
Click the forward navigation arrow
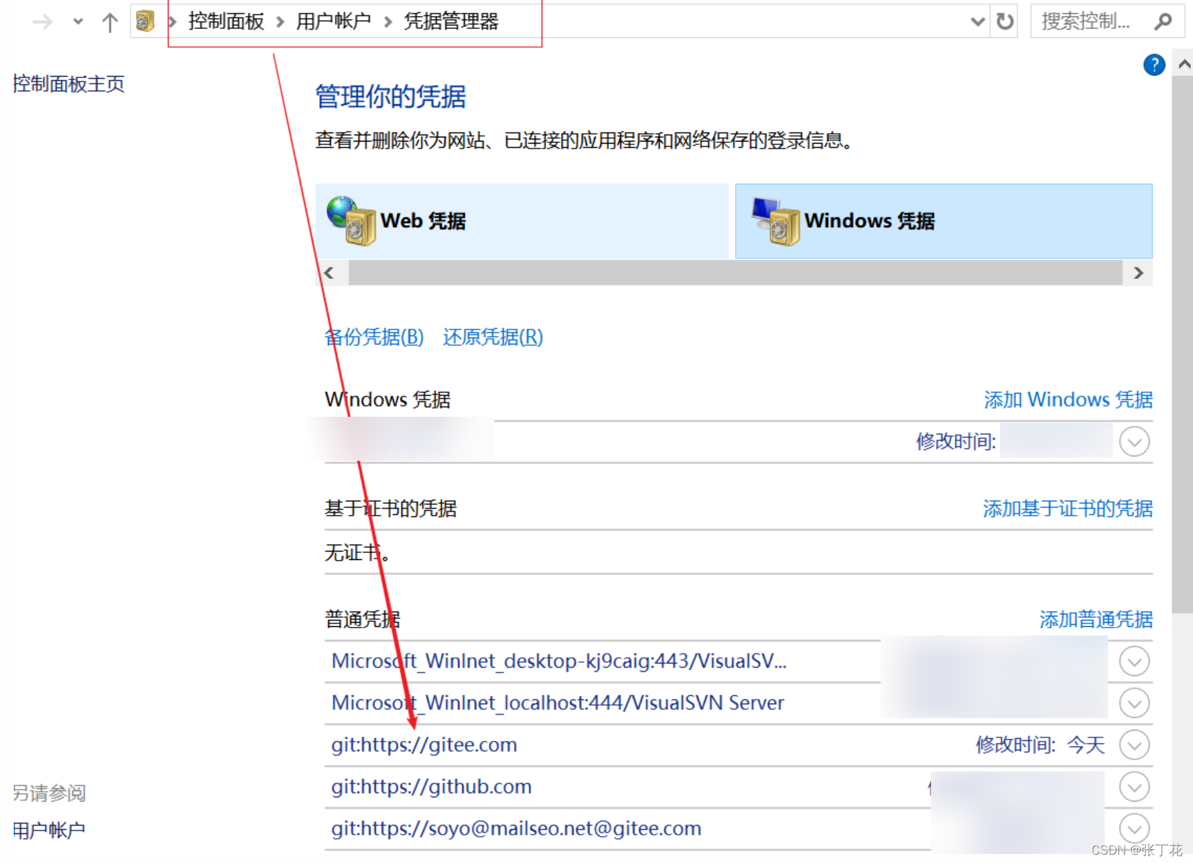point(42,22)
